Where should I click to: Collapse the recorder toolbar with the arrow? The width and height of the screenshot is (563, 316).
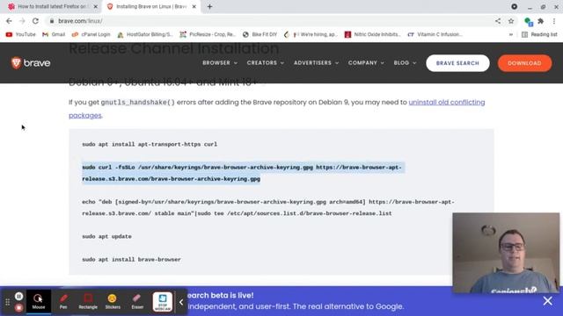click(181, 302)
